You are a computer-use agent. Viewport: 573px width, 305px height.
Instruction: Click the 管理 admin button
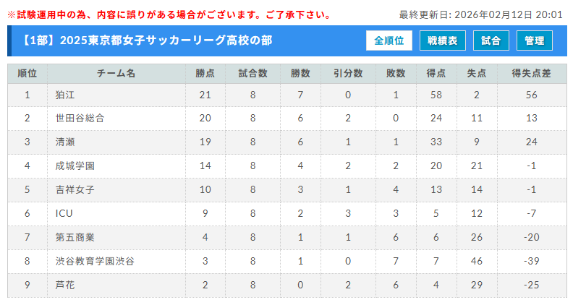click(535, 41)
